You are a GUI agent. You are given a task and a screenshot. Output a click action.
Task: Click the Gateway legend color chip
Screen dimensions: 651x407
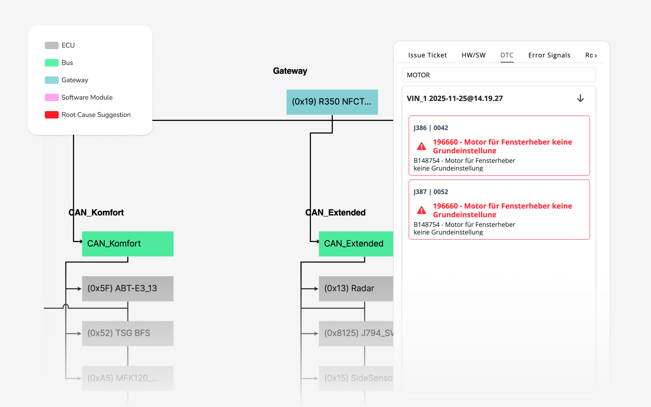coord(51,80)
